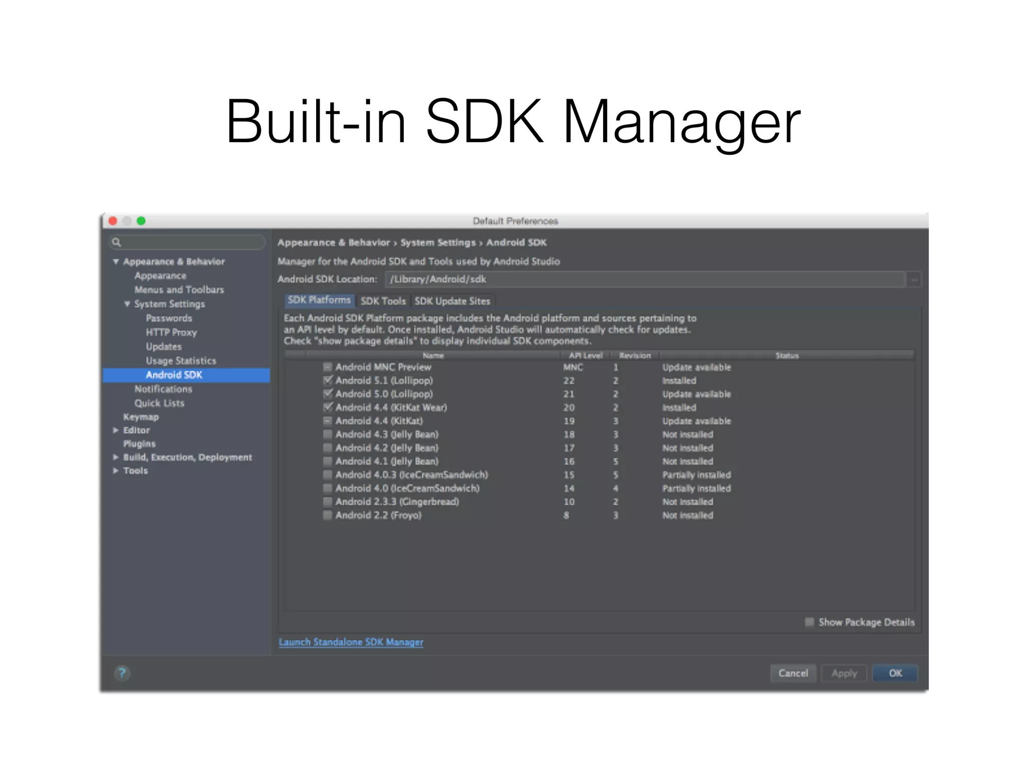Click 'Android 4.4 (KitKat Wear)' row name
Screen dimensions: 1026x769
click(391, 408)
